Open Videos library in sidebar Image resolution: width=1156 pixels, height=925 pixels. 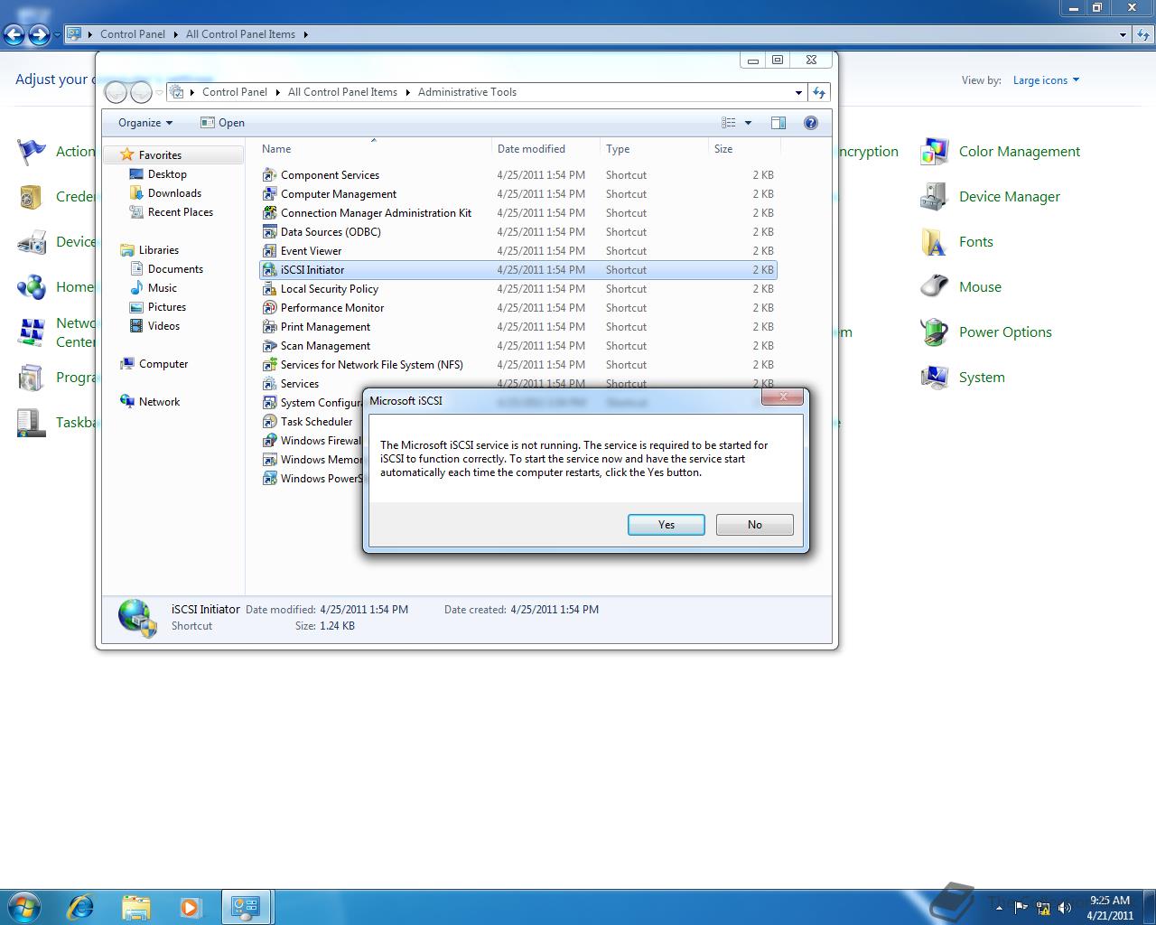163,326
